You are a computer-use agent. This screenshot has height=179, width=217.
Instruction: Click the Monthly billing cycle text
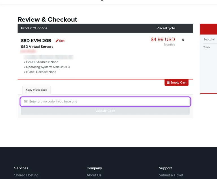point(170,45)
